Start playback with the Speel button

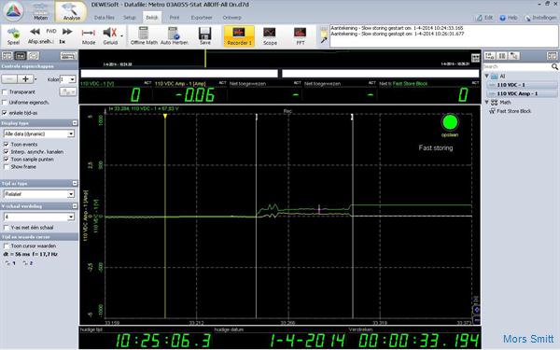click(14, 36)
